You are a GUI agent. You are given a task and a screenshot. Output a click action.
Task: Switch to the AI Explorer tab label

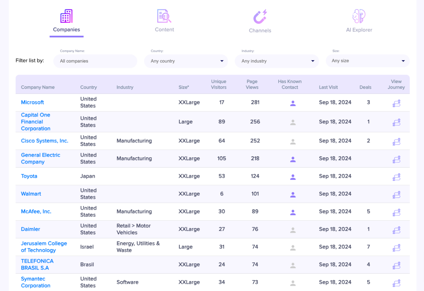359,30
